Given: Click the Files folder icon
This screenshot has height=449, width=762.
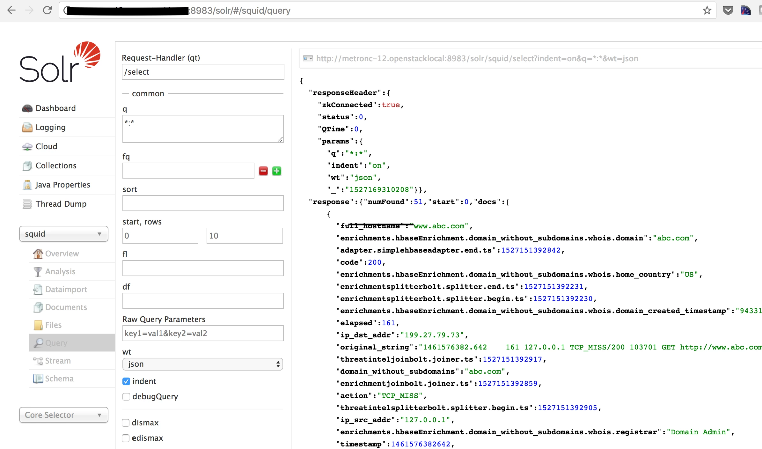Looking at the screenshot, I should (x=38, y=325).
